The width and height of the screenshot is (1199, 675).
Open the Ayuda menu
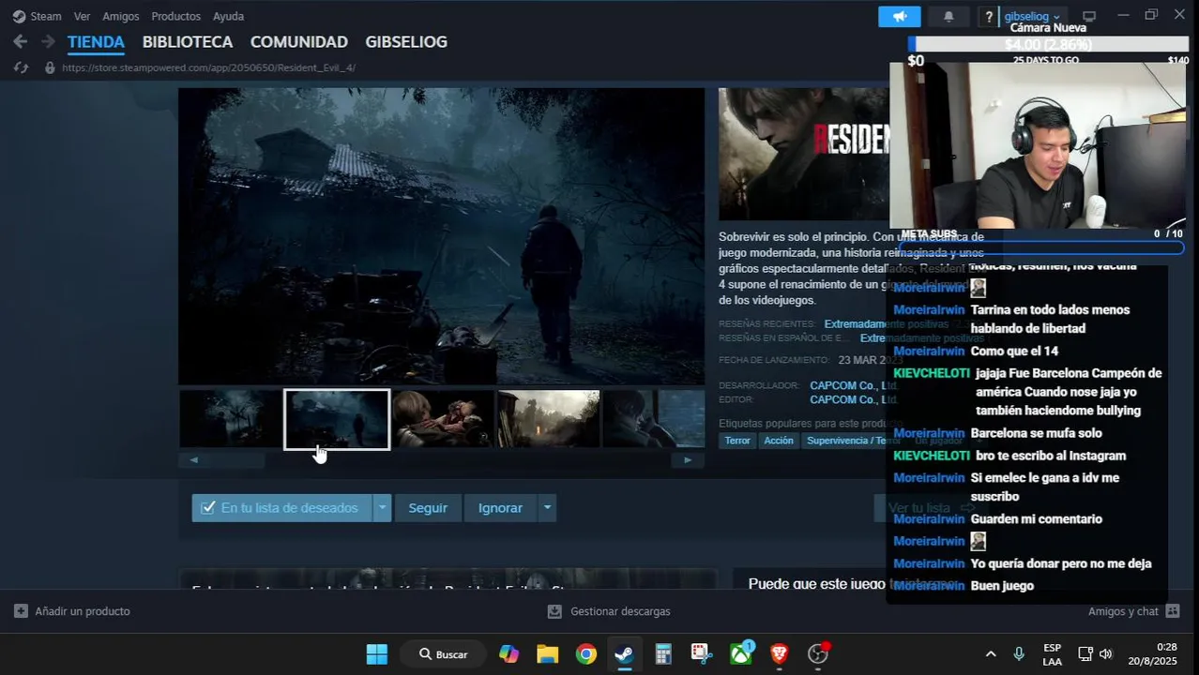(228, 16)
